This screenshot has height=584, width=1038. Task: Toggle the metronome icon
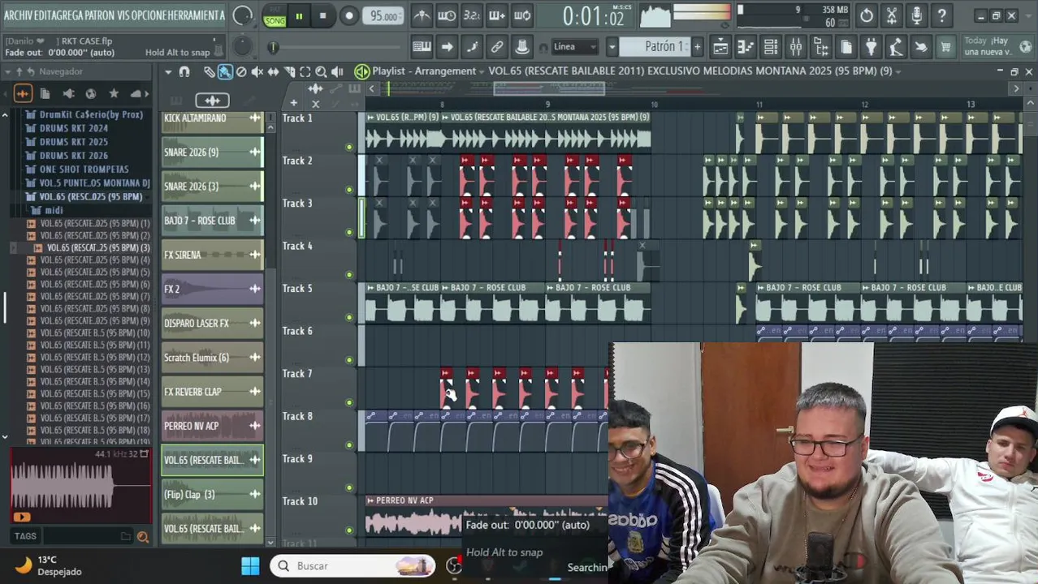[x=422, y=15]
